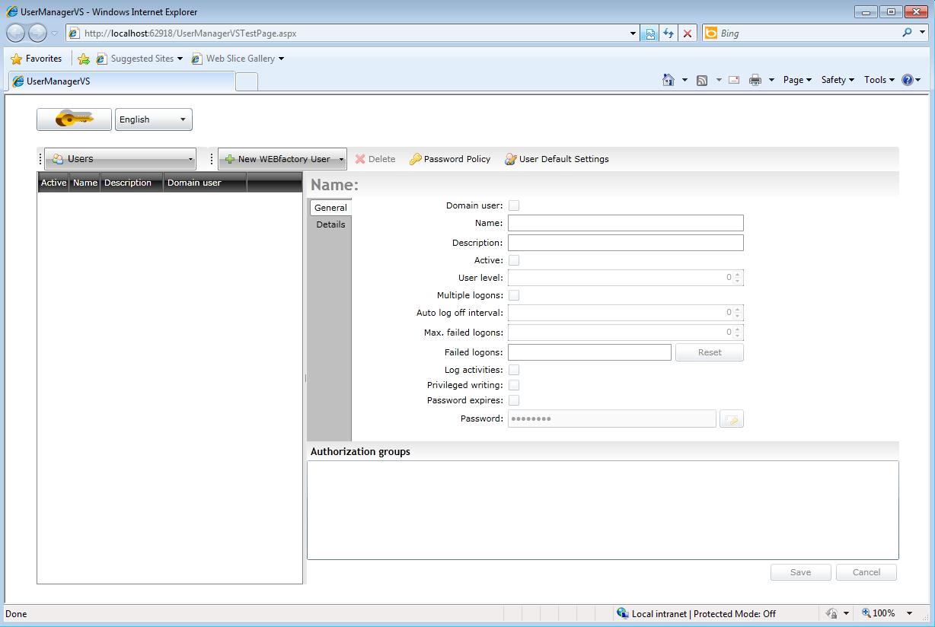The height and width of the screenshot is (627, 935).
Task: Click into the Description text field
Action: [625, 243]
